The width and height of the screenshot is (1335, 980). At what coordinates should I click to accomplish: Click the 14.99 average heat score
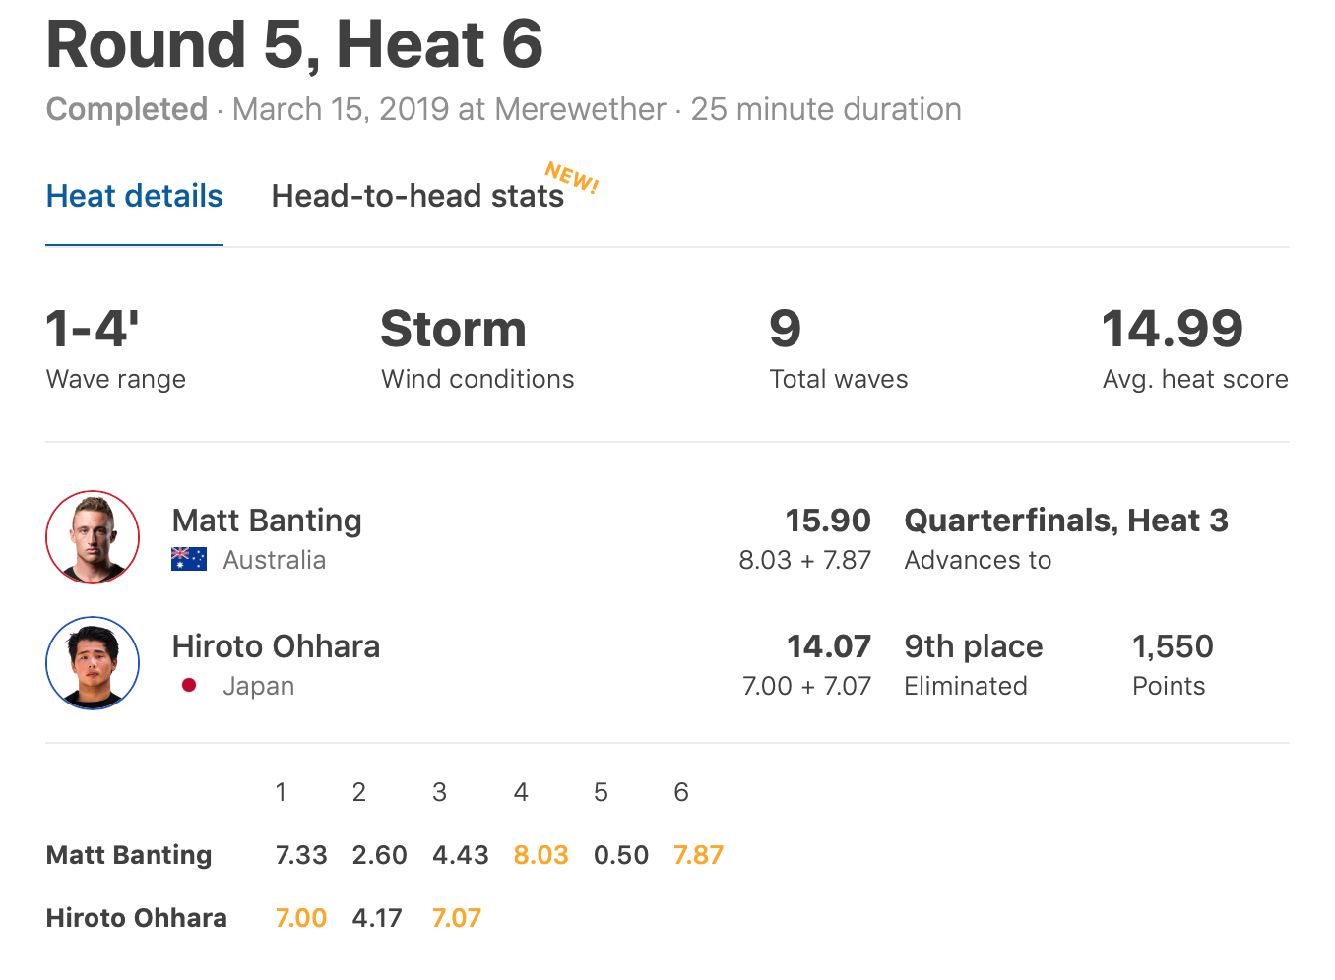pos(1173,329)
